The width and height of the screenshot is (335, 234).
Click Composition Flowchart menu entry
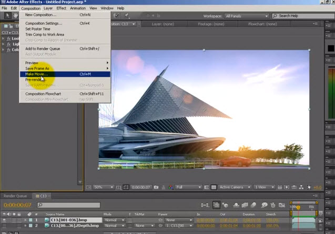click(x=65, y=94)
